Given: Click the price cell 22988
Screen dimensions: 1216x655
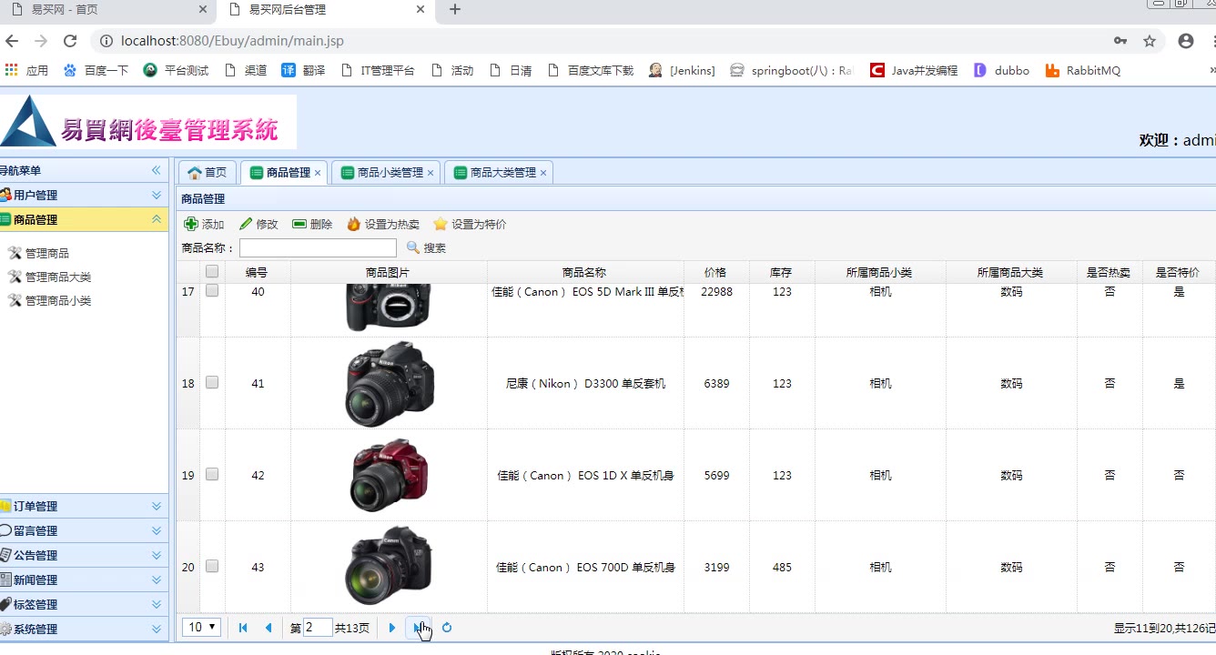Looking at the screenshot, I should 716,292.
